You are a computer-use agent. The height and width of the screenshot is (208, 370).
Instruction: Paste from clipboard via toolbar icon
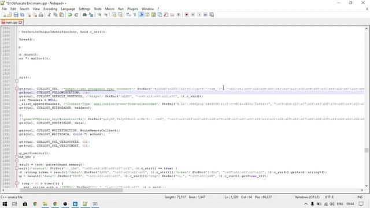coord(62,14)
